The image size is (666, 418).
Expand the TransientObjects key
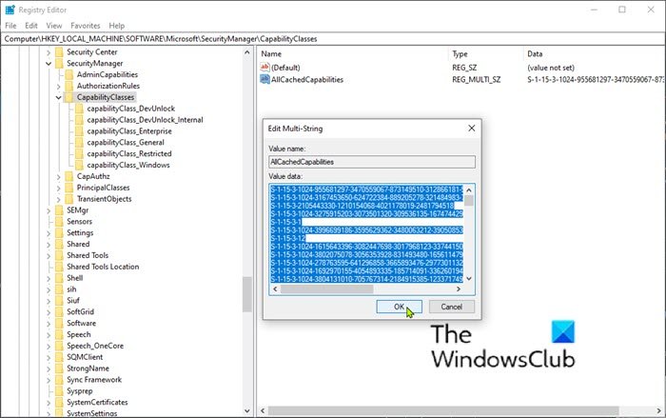[x=59, y=199]
